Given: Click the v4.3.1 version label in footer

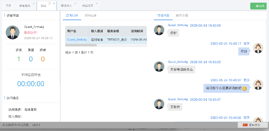Looking at the screenshot, I should (x=36, y=125).
